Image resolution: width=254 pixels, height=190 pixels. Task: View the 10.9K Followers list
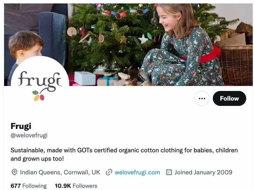(76, 186)
